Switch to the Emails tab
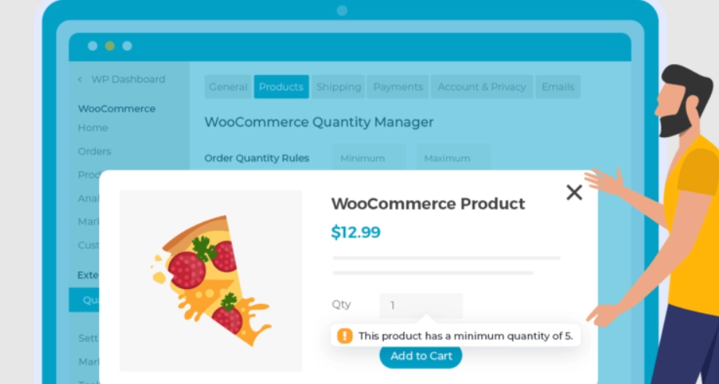Screen dimensions: 719x384 point(558,87)
